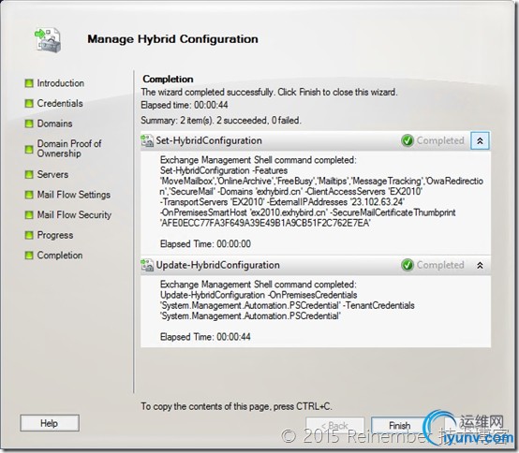Select the Progress wizard step

[x=55, y=235]
